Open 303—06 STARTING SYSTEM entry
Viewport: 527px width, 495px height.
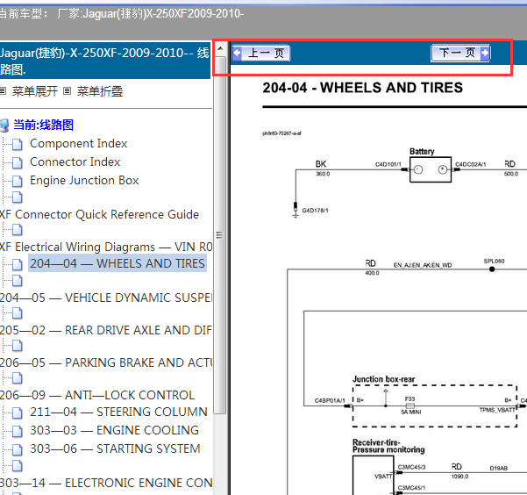[115, 448]
